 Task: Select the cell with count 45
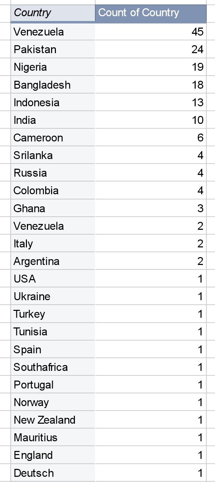coord(151,32)
